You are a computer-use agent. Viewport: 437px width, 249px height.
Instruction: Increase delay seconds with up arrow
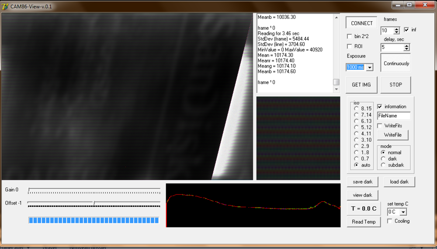(406, 46)
